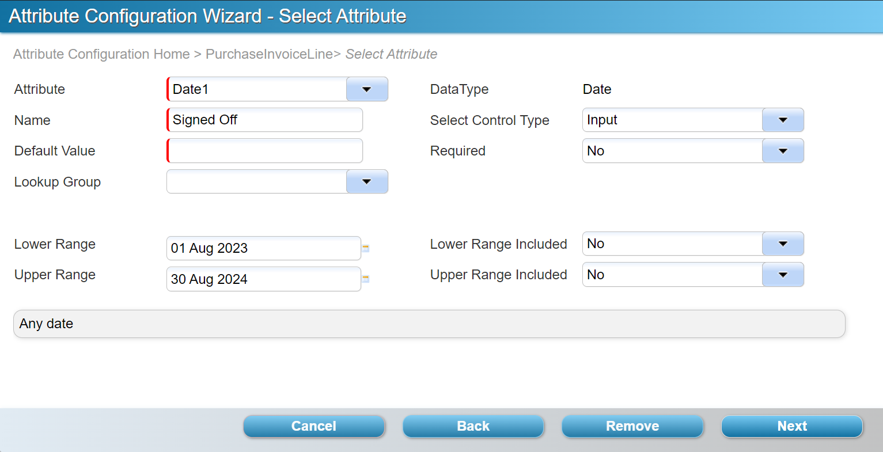Expand the Lower Range Included dropdown
The width and height of the screenshot is (883, 452).
[782, 244]
